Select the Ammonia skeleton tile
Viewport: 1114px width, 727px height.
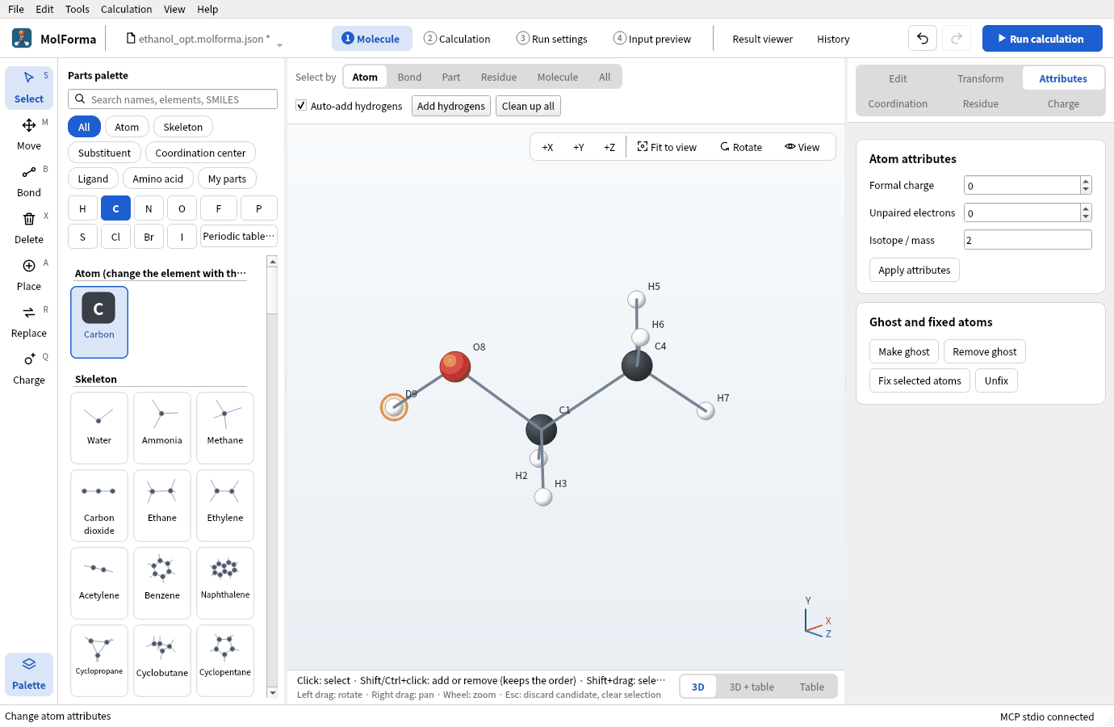162,428
